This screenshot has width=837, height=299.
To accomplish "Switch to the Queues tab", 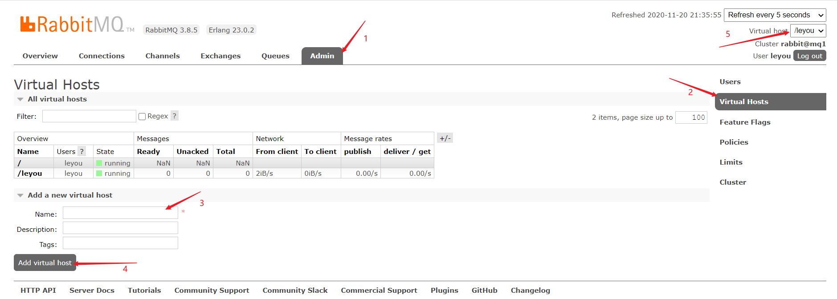I will (275, 56).
